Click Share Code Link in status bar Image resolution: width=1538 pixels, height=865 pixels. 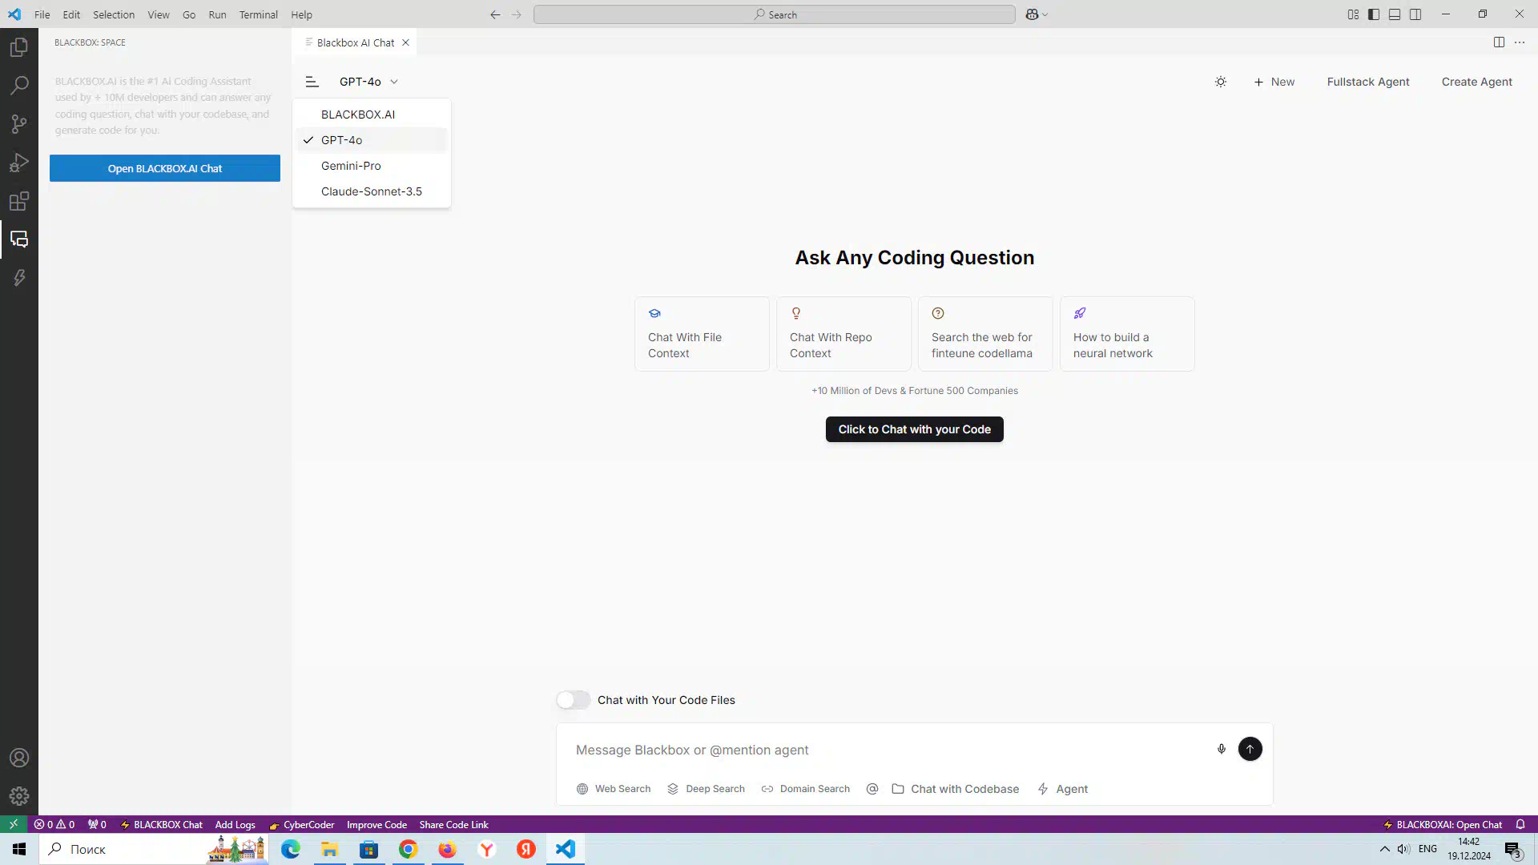453,824
